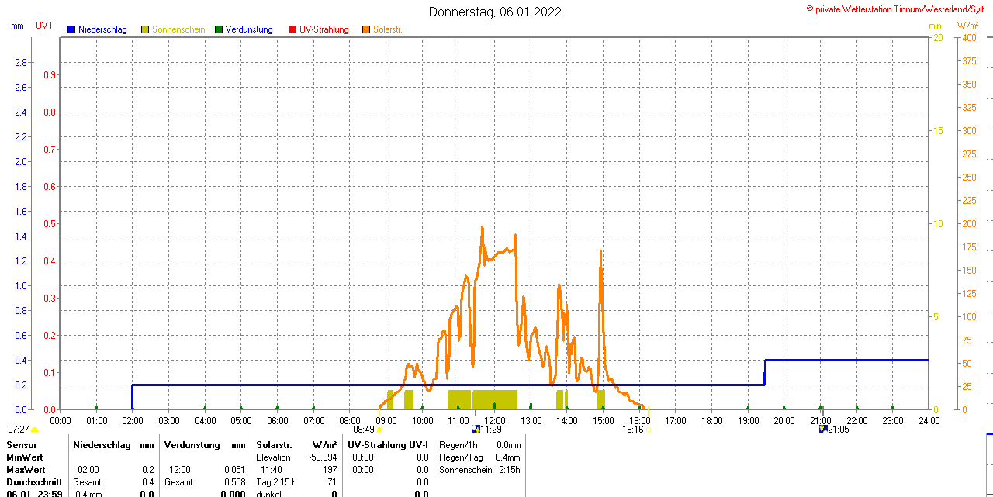Click the sunrise icon next to 07:27
The height and width of the screenshot is (497, 993).
(35, 430)
